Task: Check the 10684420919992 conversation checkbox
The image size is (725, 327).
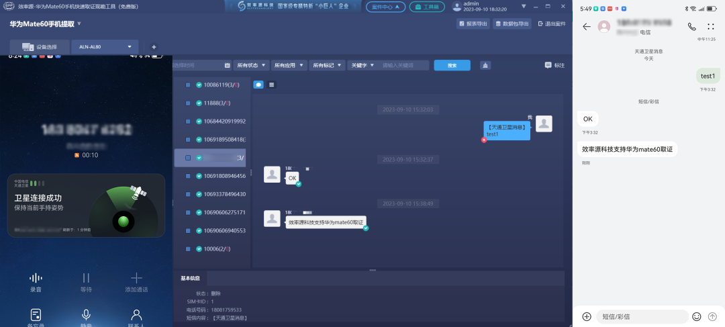Action: [x=188, y=121]
